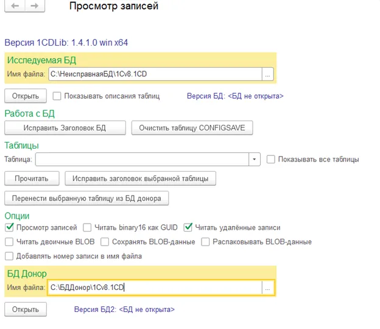Image resolution: width=380 pixels, height=329 pixels.
Task: Enable Читать двоичные BLOB option
Action: tap(9, 242)
